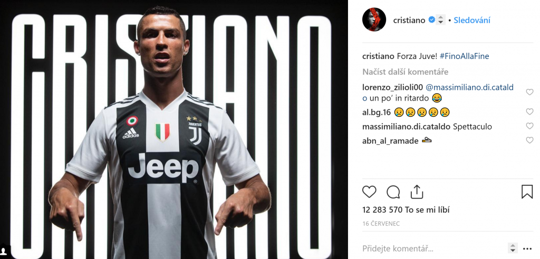Share the post using the share icon
Screen dimensions: 540x259
coord(417,192)
